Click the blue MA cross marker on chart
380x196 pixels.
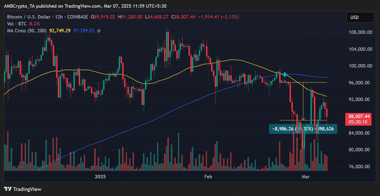[285, 75]
